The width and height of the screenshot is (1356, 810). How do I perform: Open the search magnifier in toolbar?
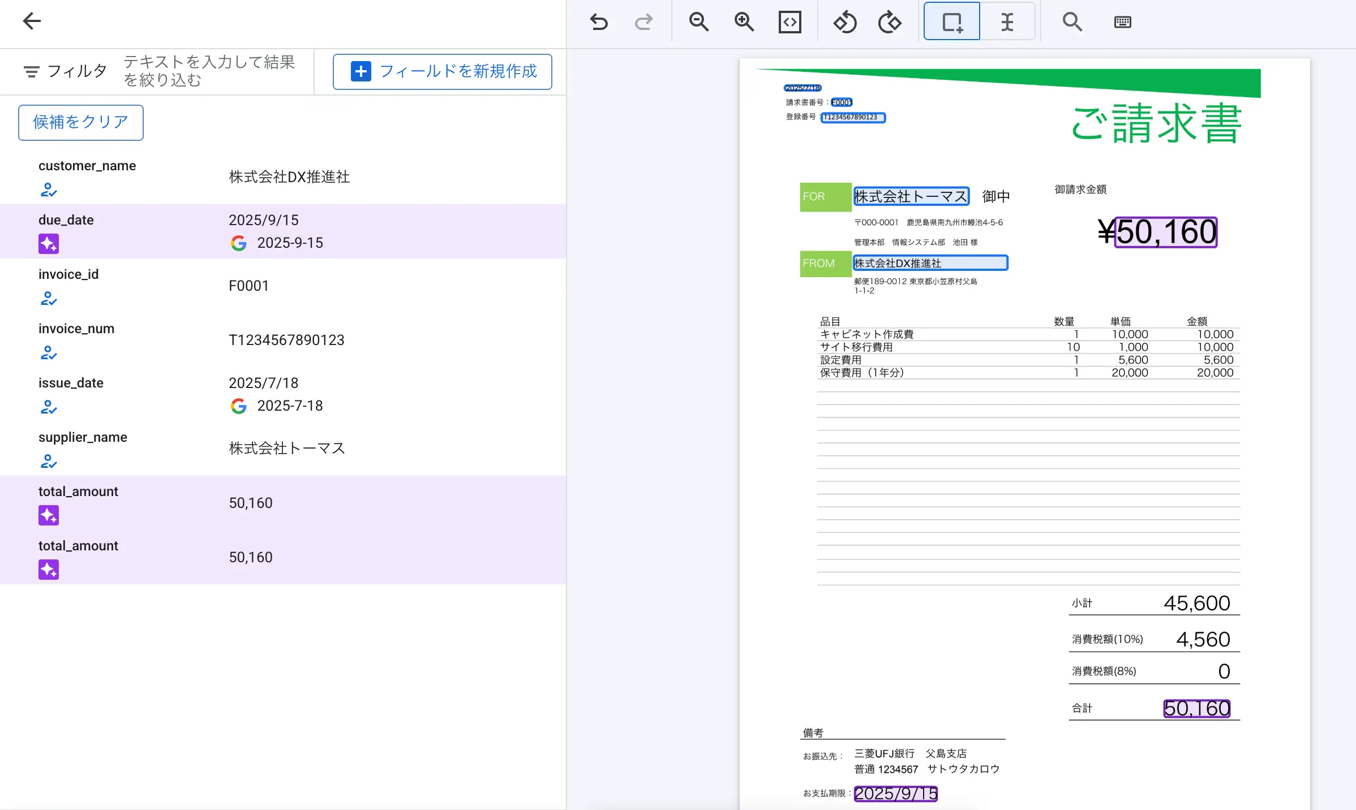(1072, 22)
